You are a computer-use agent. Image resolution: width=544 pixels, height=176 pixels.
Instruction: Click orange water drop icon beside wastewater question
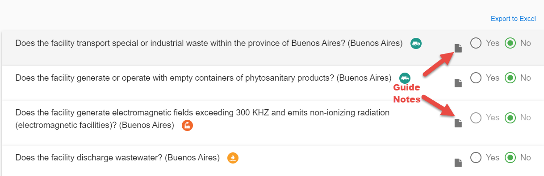pyautogui.click(x=233, y=158)
